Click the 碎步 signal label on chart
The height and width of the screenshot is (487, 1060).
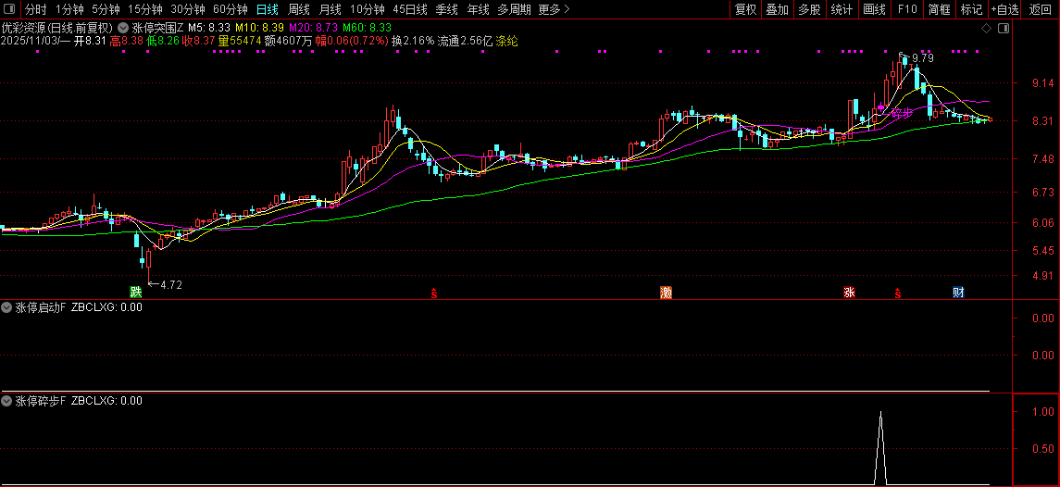(903, 113)
